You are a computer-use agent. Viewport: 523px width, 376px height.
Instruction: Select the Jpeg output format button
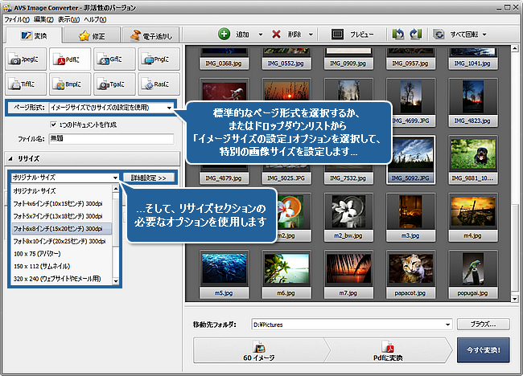(x=26, y=59)
